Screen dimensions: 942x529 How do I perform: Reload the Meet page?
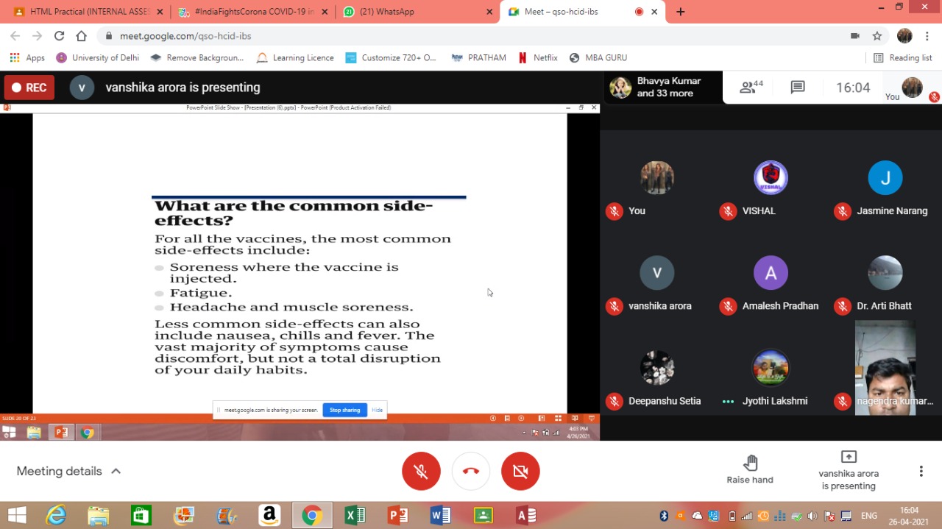tap(60, 36)
